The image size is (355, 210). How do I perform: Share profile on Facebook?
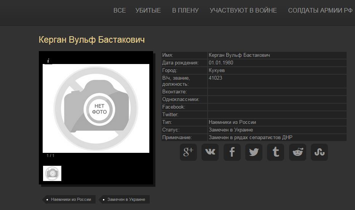232,152
